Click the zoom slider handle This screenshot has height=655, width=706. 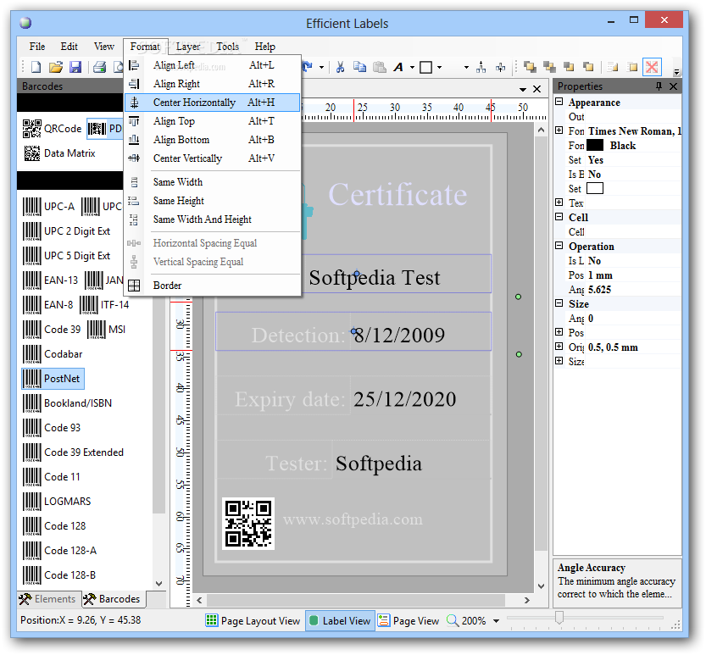tap(559, 618)
